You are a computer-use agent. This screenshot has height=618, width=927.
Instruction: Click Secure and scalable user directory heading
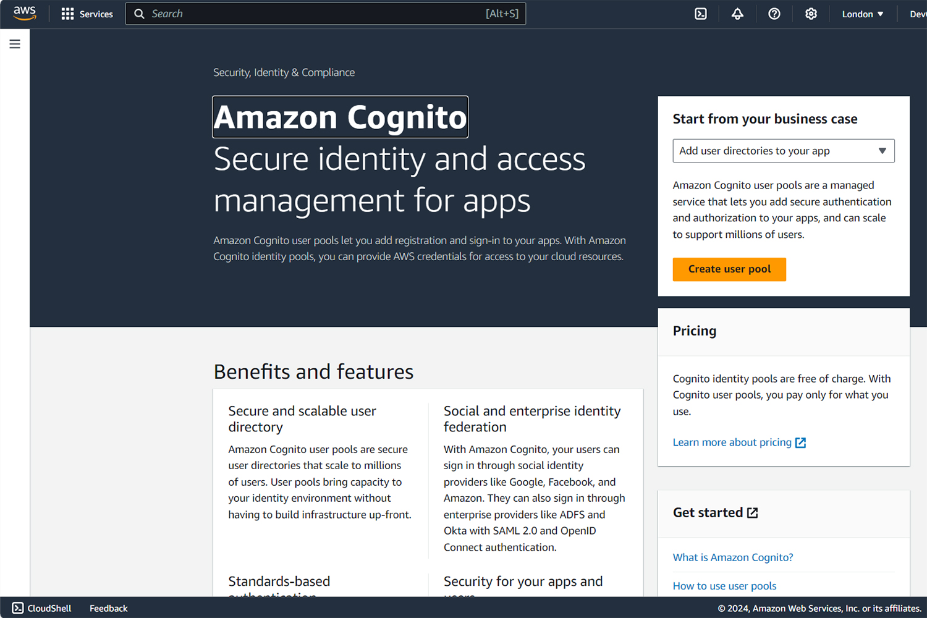(x=302, y=419)
